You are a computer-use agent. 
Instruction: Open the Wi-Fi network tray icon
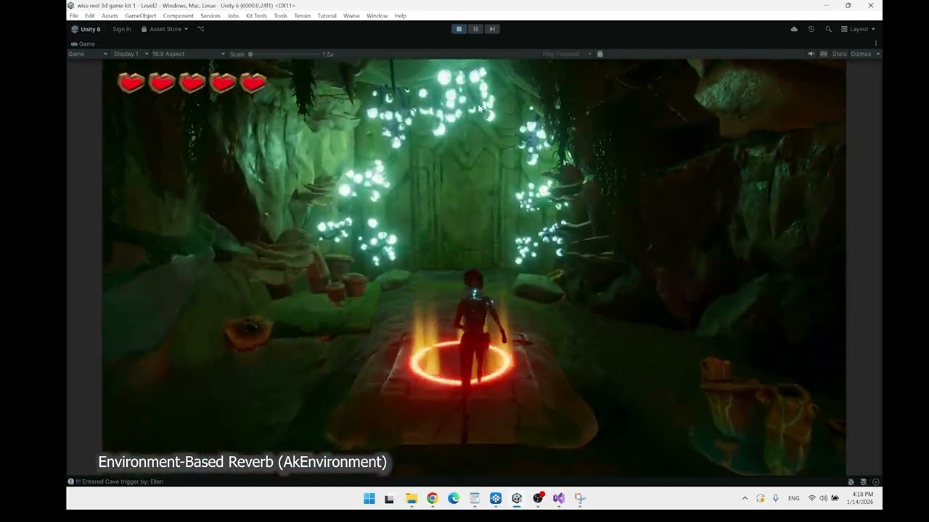tap(812, 498)
